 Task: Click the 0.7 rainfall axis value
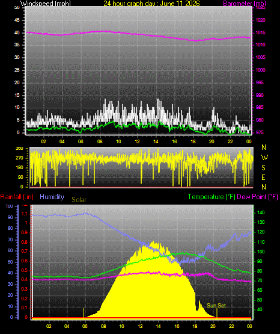pyautogui.click(x=25, y=251)
